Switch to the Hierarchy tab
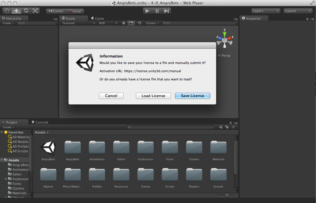The width and height of the screenshot is (316, 203). pyautogui.click(x=14, y=18)
